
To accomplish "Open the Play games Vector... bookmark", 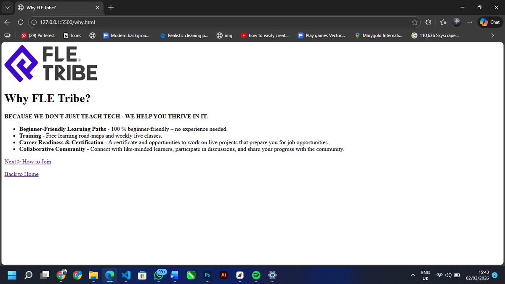I will pyautogui.click(x=321, y=36).
